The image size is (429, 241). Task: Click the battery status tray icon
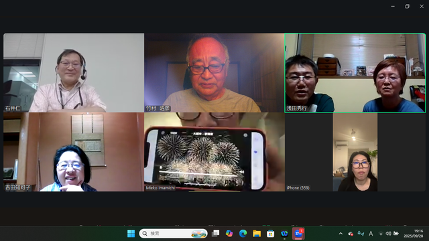coord(396,234)
